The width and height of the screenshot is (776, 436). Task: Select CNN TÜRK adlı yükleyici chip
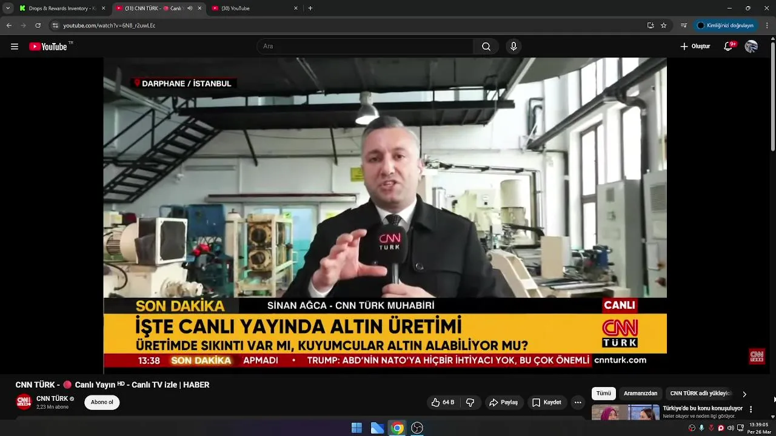700,394
